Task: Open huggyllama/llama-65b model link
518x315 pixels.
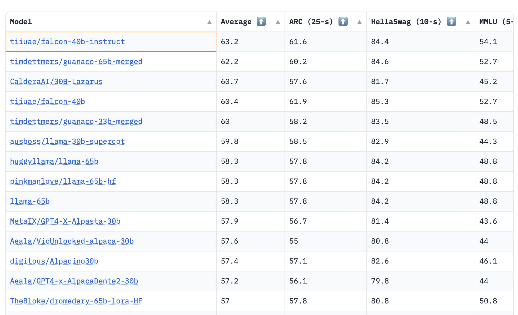Action: pos(54,161)
